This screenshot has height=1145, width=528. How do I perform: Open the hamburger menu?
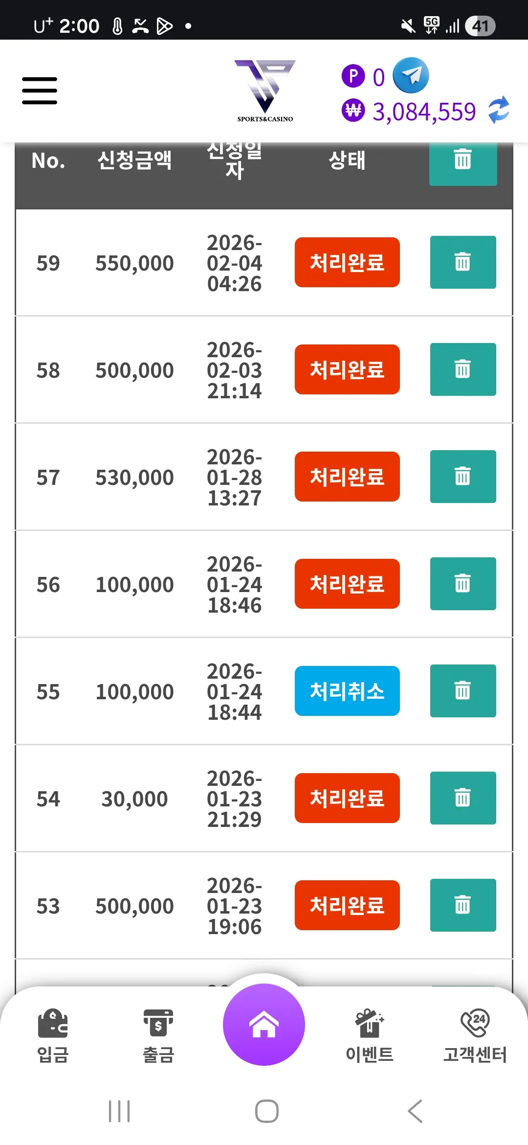(x=40, y=91)
